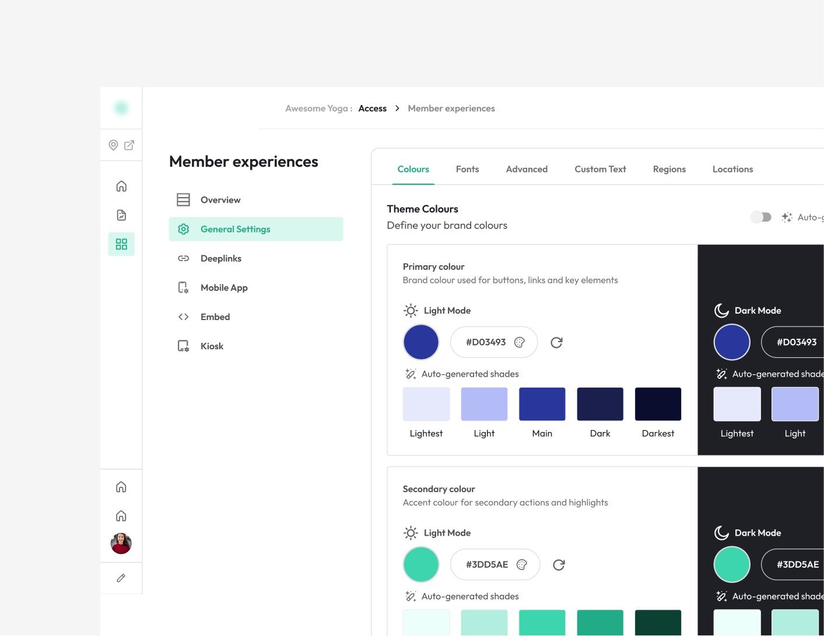Click the Embed code brackets icon
824x636 pixels.
[x=183, y=317]
